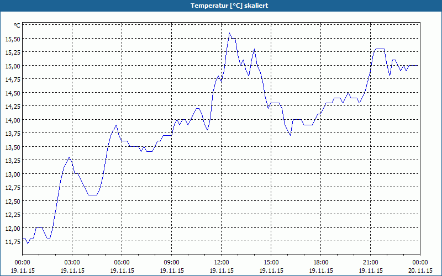Viewport: 442px width, 276px height.
Task: Click the °C unit label on the axis
Action: point(17,25)
